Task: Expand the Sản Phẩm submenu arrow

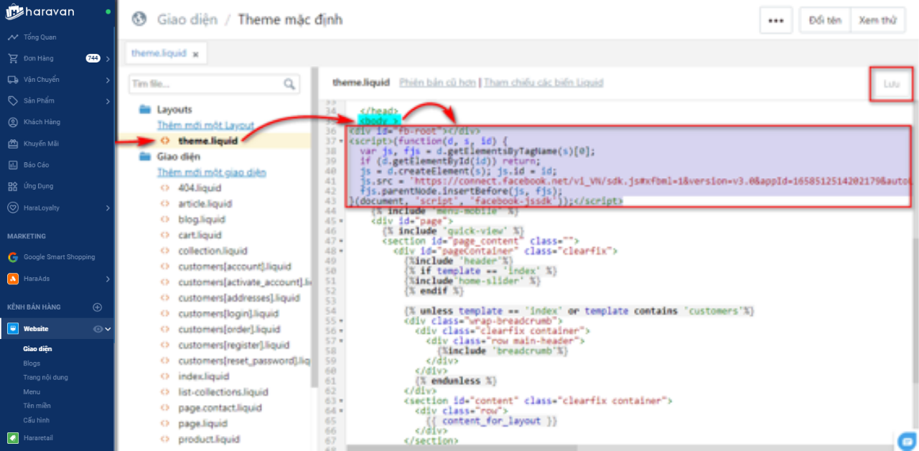Action: 108,101
